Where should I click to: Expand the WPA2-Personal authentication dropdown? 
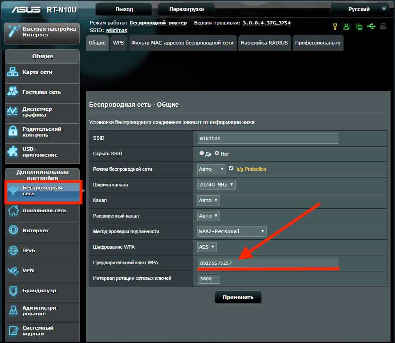[232, 231]
